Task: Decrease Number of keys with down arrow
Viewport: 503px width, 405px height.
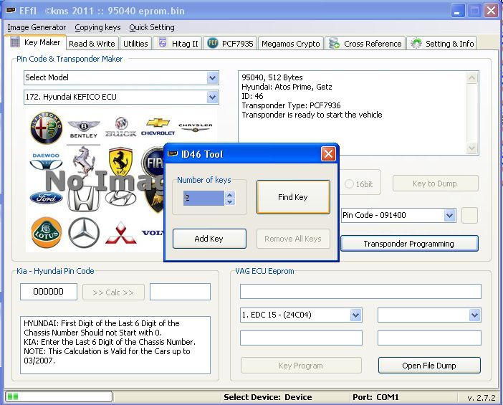Action: (229, 201)
